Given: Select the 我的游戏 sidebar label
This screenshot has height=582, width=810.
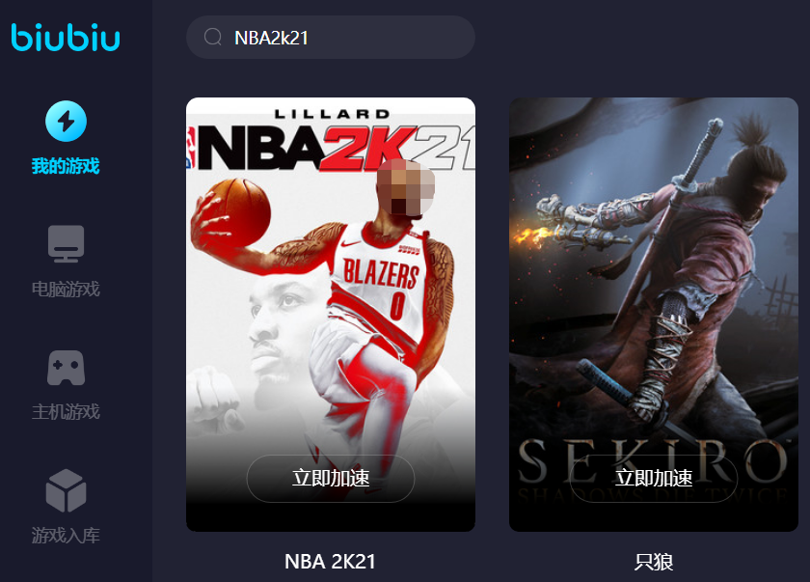Looking at the screenshot, I should (x=66, y=166).
